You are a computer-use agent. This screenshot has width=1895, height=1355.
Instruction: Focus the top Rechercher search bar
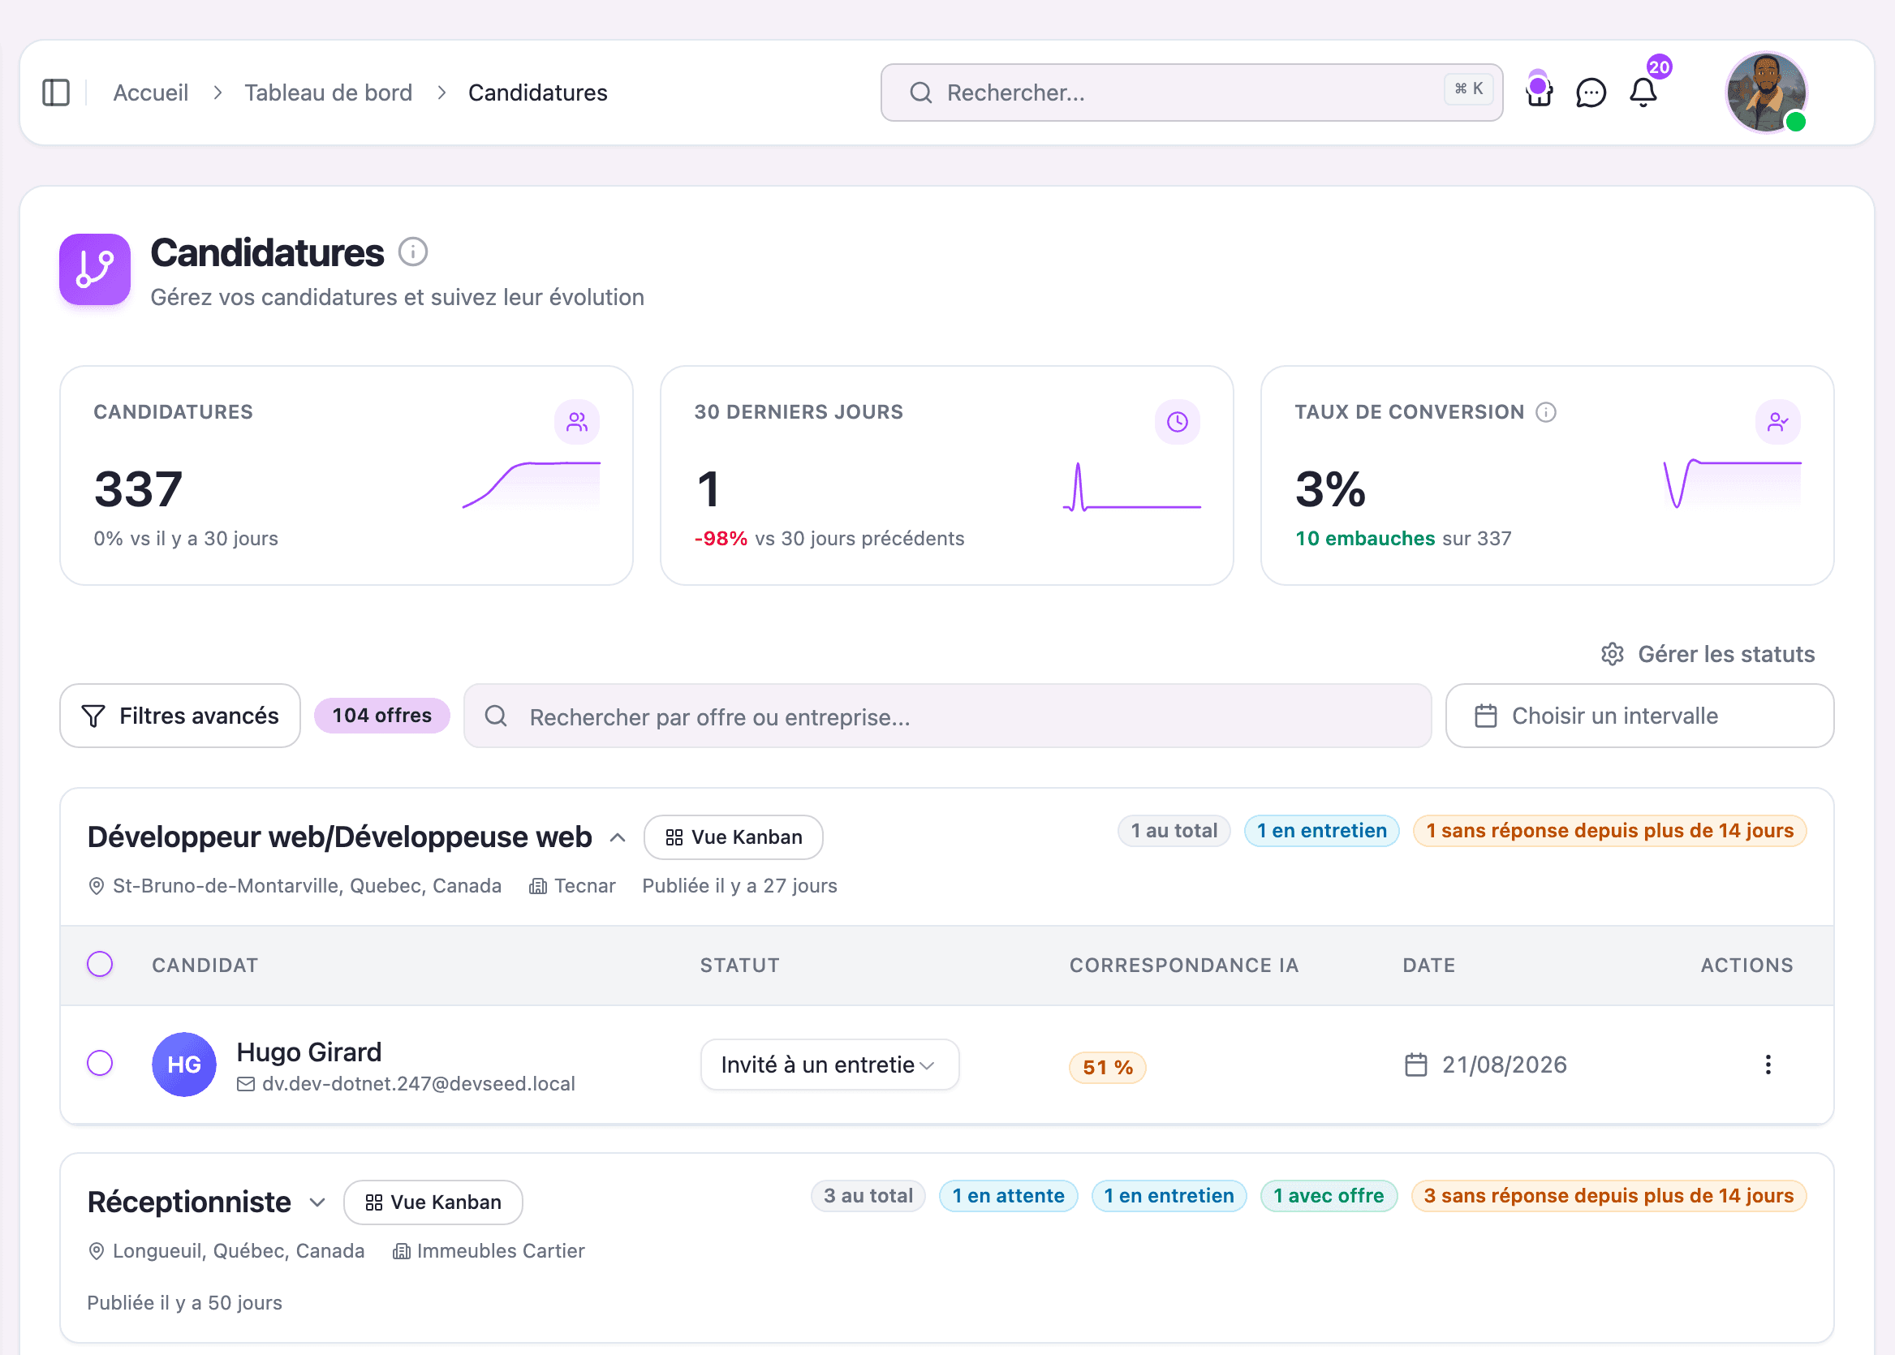pyautogui.click(x=1191, y=92)
